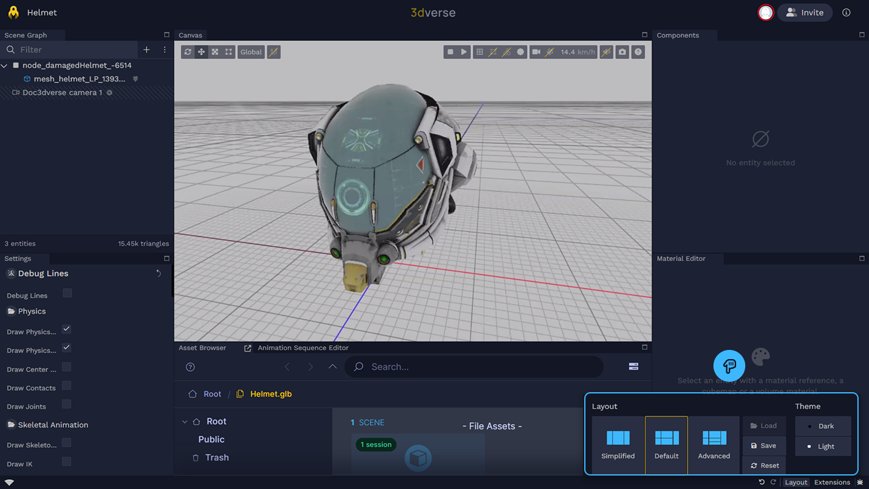Open the Global transform space dropdown
Image resolution: width=869 pixels, height=489 pixels.
pyautogui.click(x=250, y=52)
